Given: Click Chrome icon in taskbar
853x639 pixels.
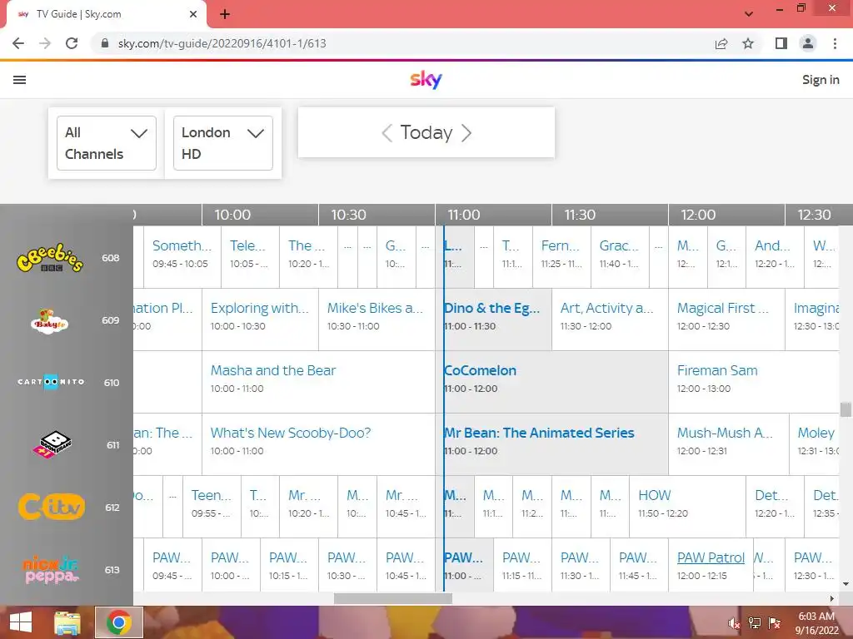Looking at the screenshot, I should point(119,622).
